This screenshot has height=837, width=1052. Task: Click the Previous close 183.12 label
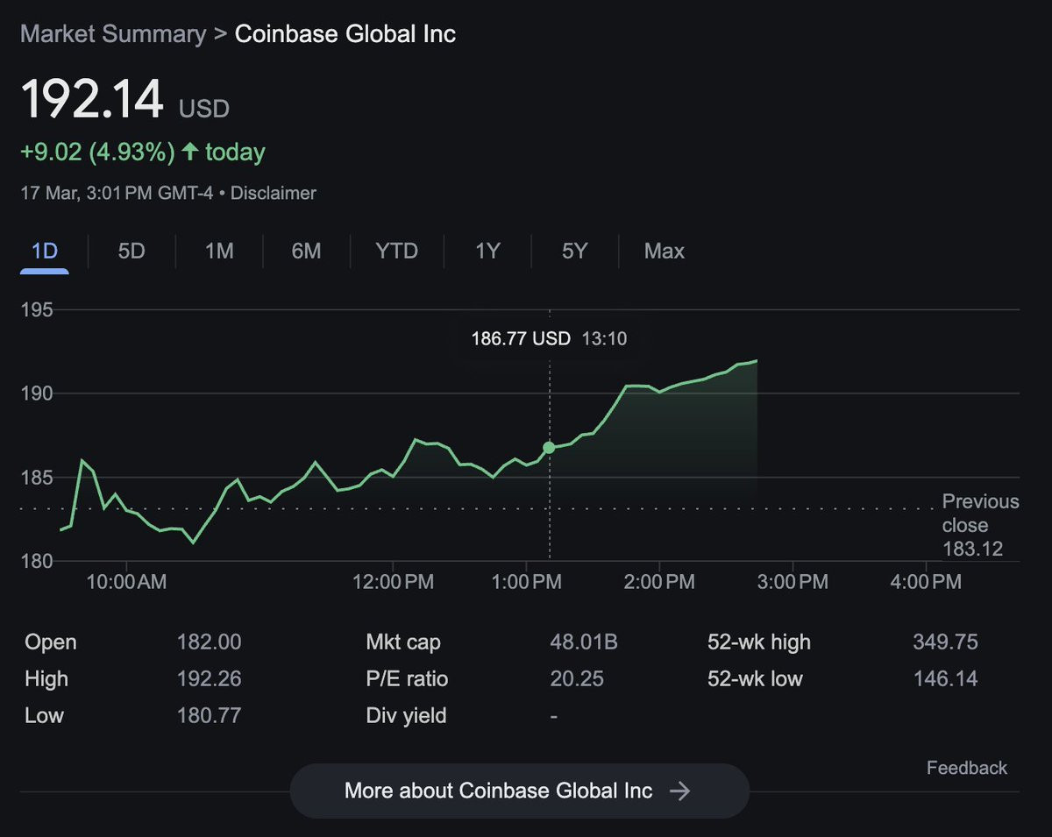pos(979,526)
